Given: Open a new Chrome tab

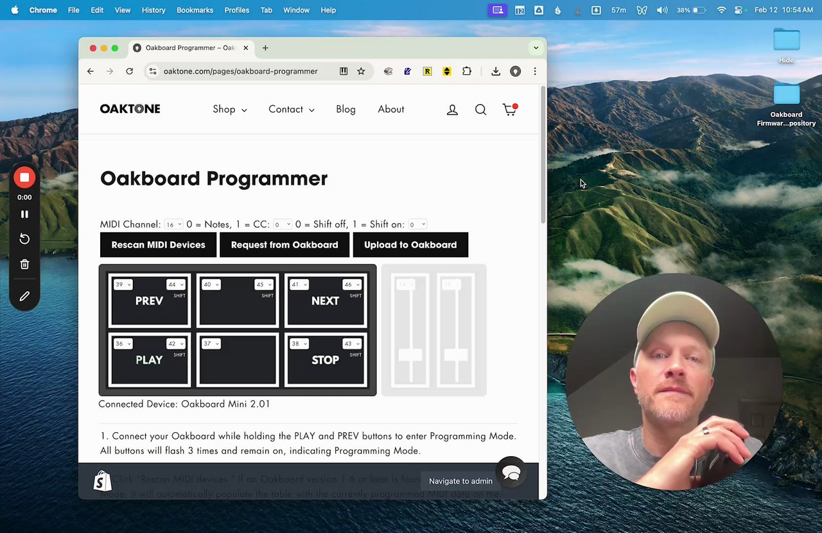Looking at the screenshot, I should pos(265,47).
